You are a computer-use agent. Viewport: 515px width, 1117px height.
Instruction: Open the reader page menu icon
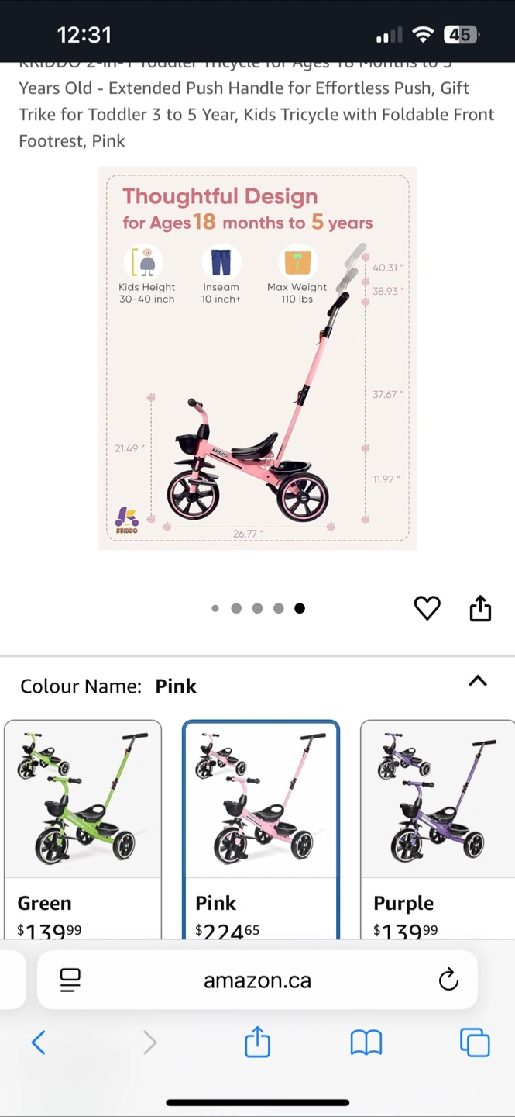(x=70, y=980)
